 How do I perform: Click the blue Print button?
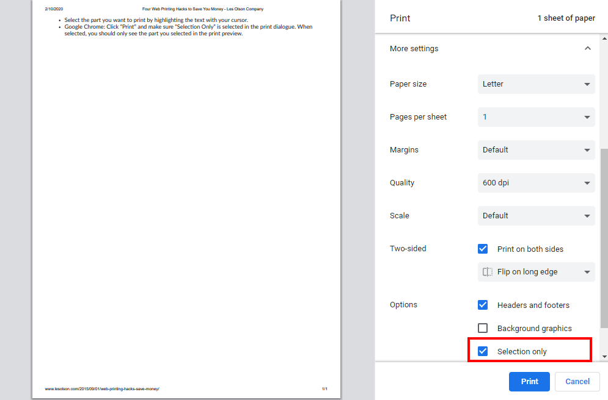point(529,382)
